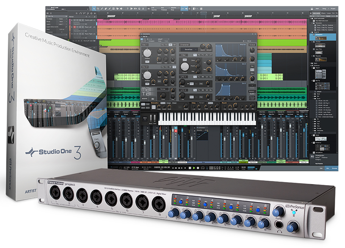The height and width of the screenshot is (248, 345).
Task: Record-arm the selected mixer channel
Action: click(x=176, y=131)
